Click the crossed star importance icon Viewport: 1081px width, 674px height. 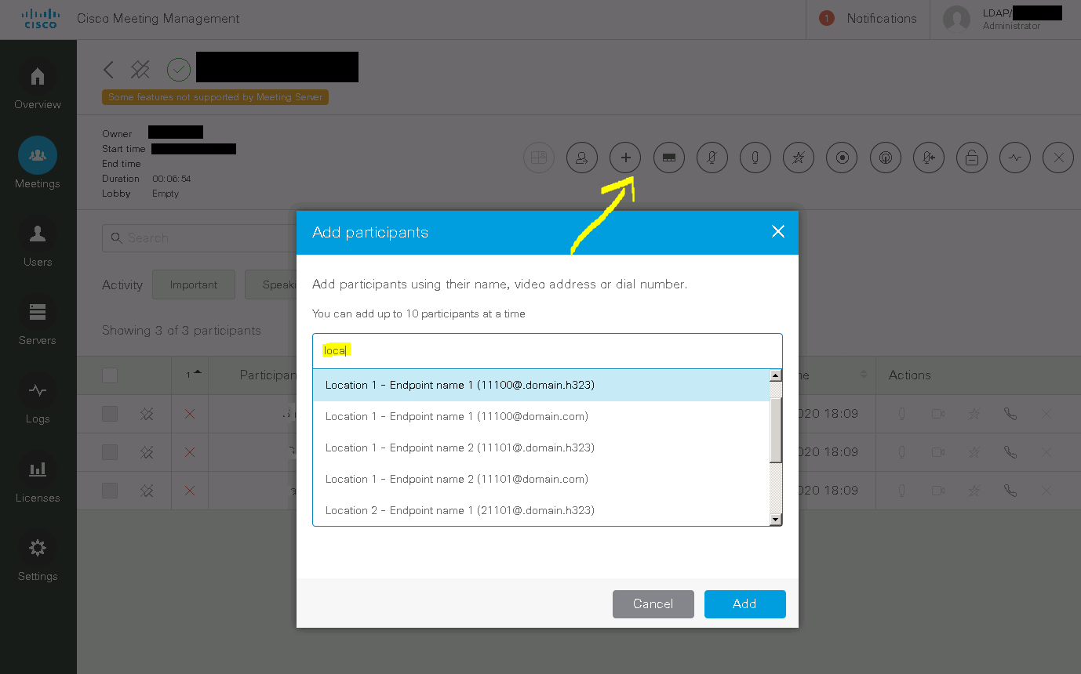pos(799,158)
